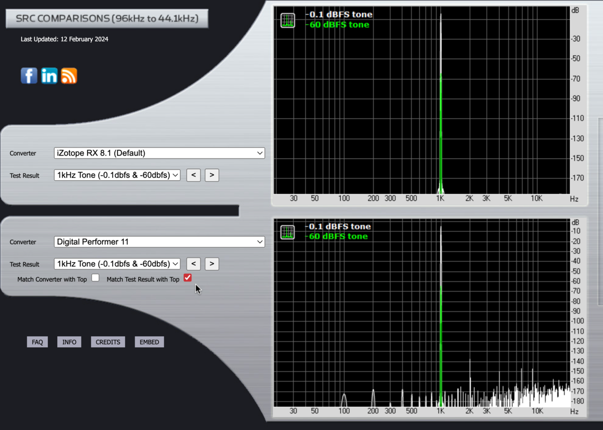Go to previous test result for bottom converter
The height and width of the screenshot is (430, 603).
point(193,264)
